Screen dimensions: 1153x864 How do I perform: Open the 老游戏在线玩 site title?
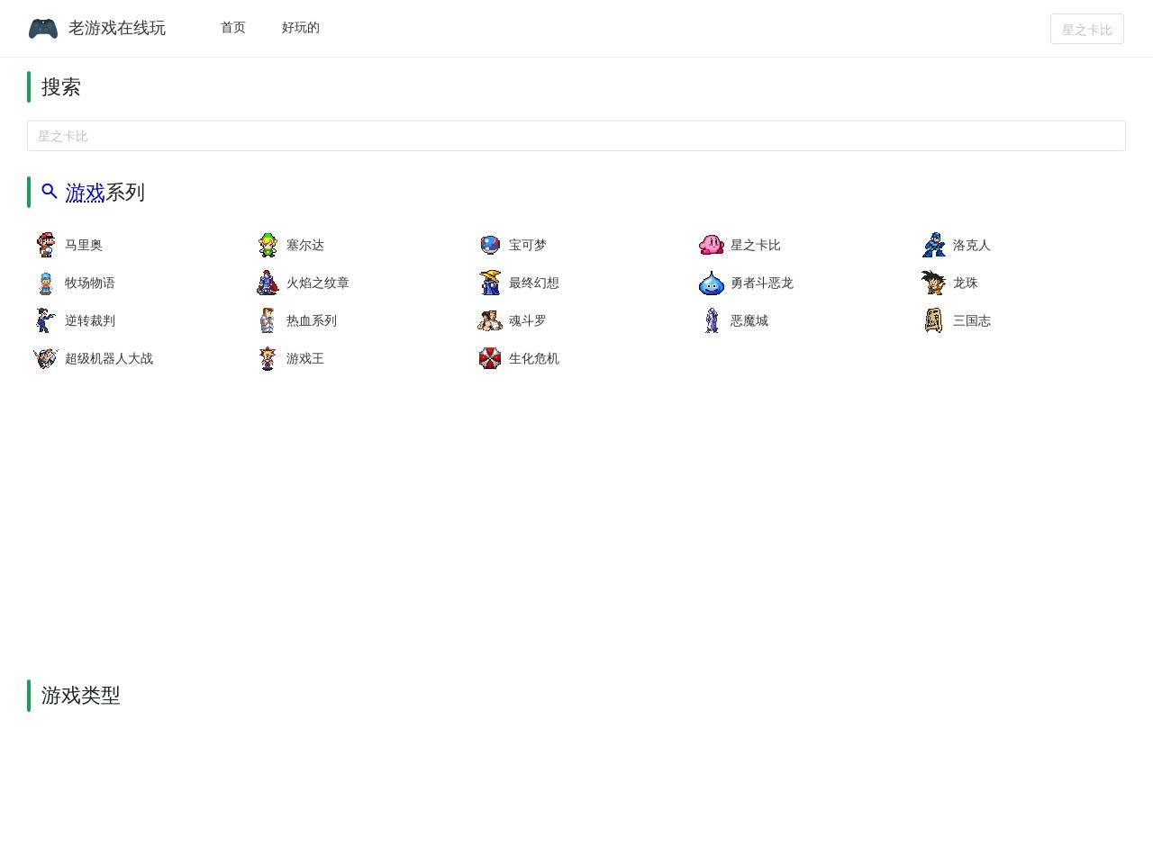coord(117,28)
